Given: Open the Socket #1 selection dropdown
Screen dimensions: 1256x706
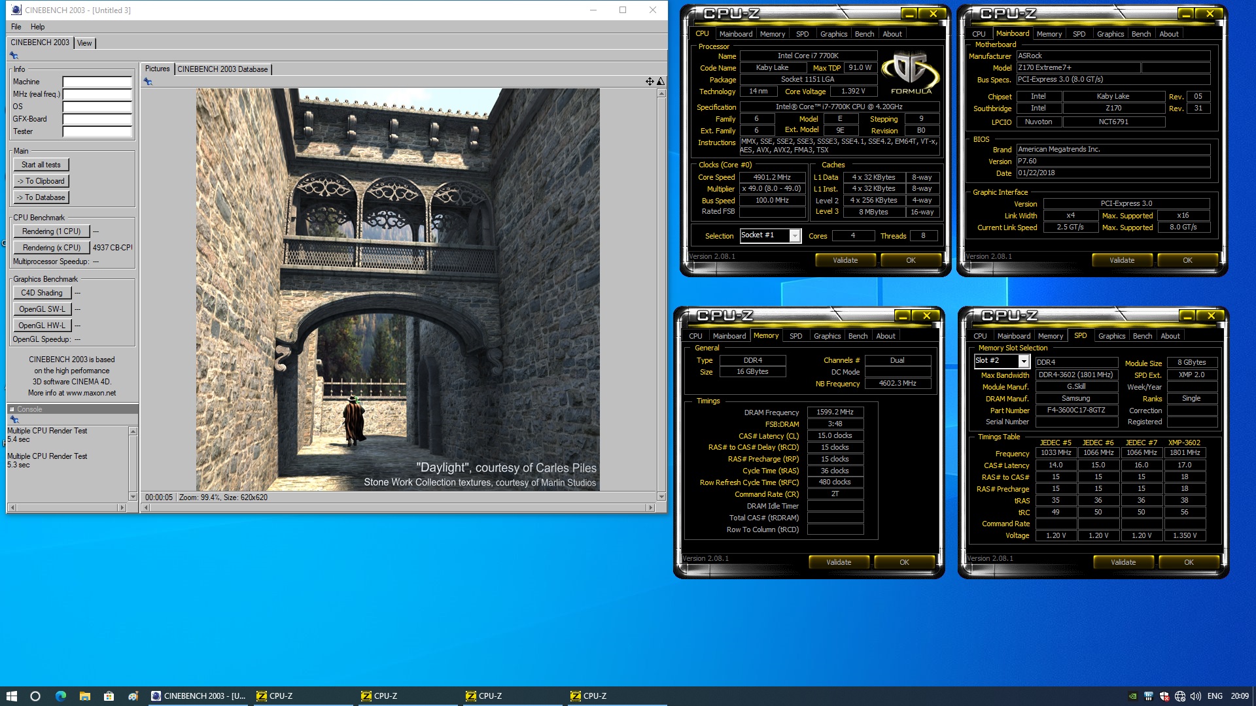Looking at the screenshot, I should coord(795,235).
